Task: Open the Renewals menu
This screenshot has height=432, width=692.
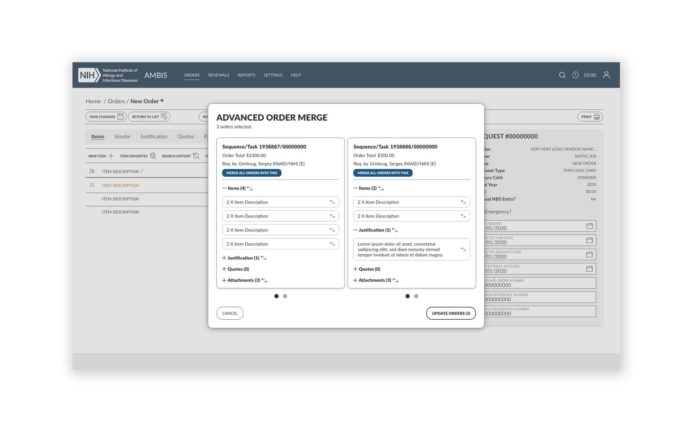Action: click(x=219, y=75)
